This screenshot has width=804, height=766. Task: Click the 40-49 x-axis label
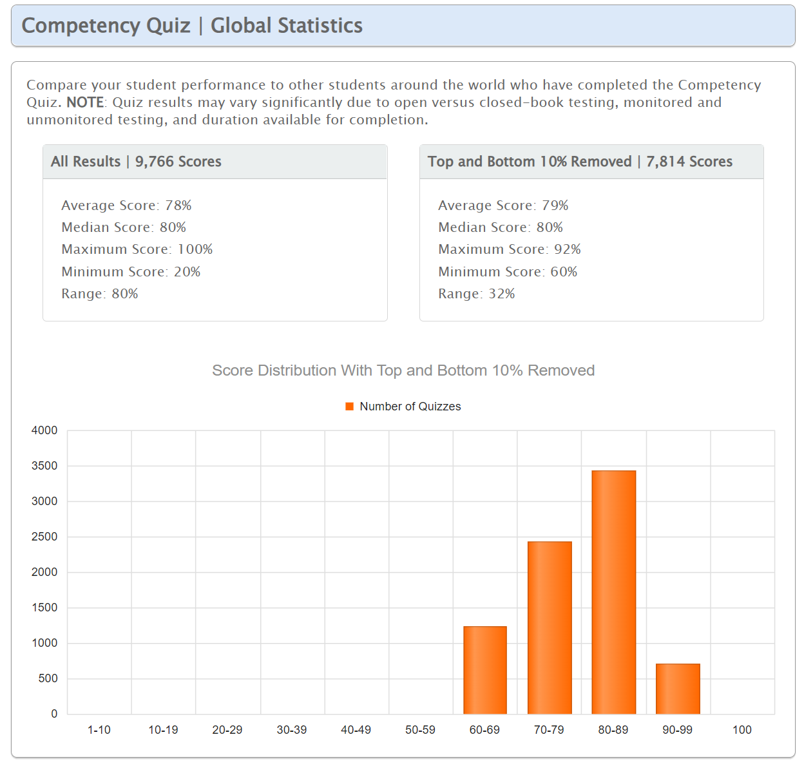click(356, 730)
